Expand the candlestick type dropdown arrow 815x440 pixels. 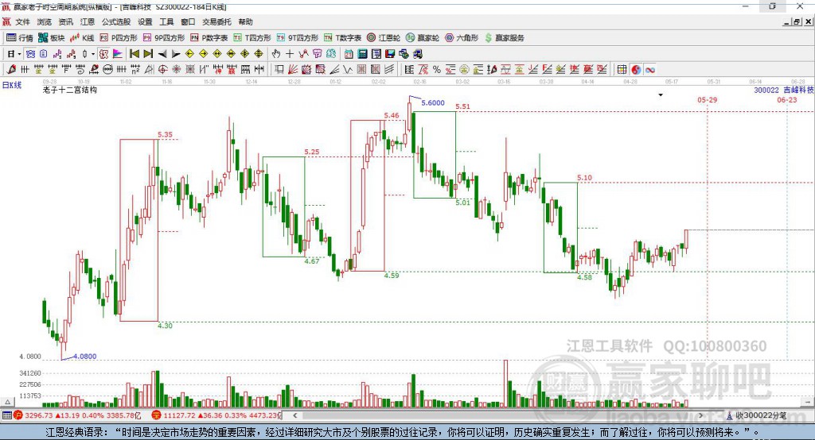(93, 53)
